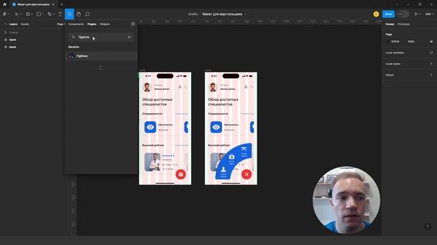Open Local variables settings icon
The width and height of the screenshot is (437, 245).
431,52
